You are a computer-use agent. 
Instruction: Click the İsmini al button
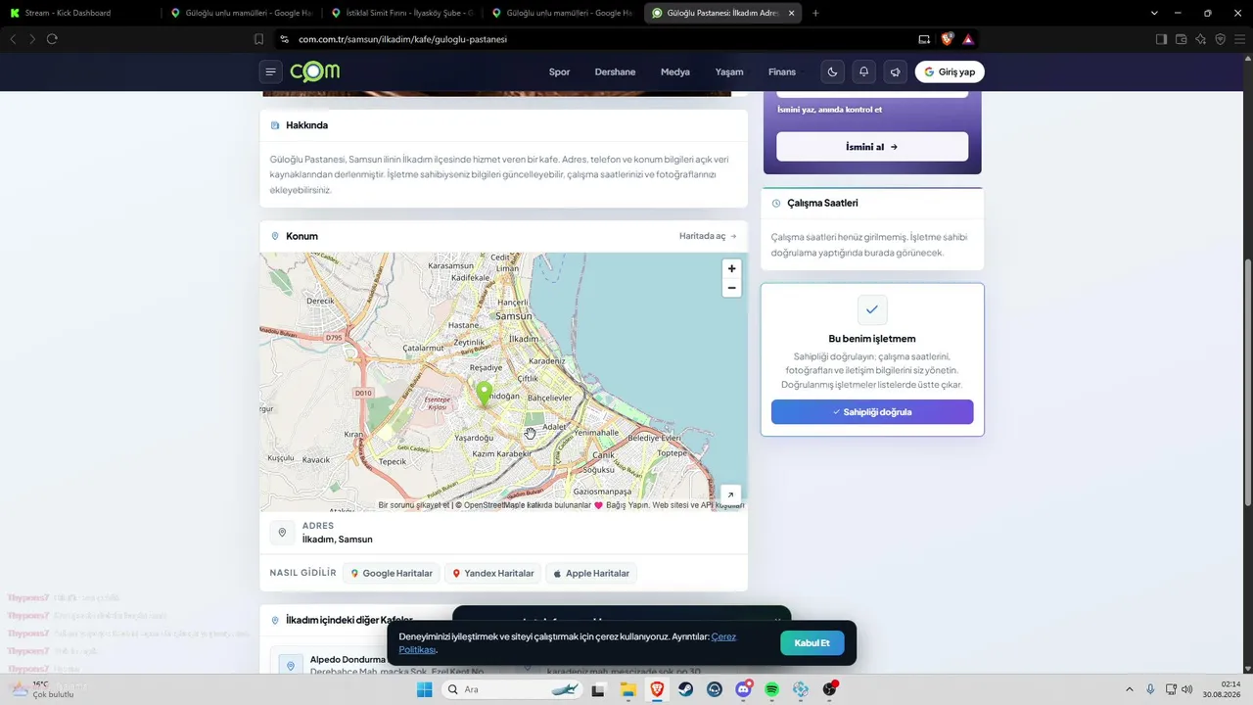pyautogui.click(x=872, y=147)
